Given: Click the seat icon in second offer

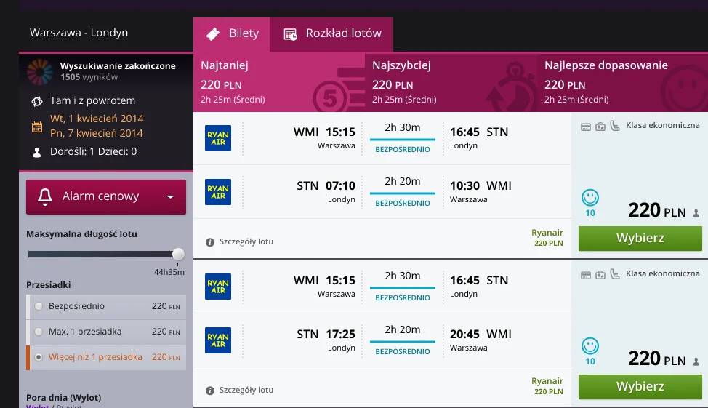Looking at the screenshot, I should [x=615, y=273].
